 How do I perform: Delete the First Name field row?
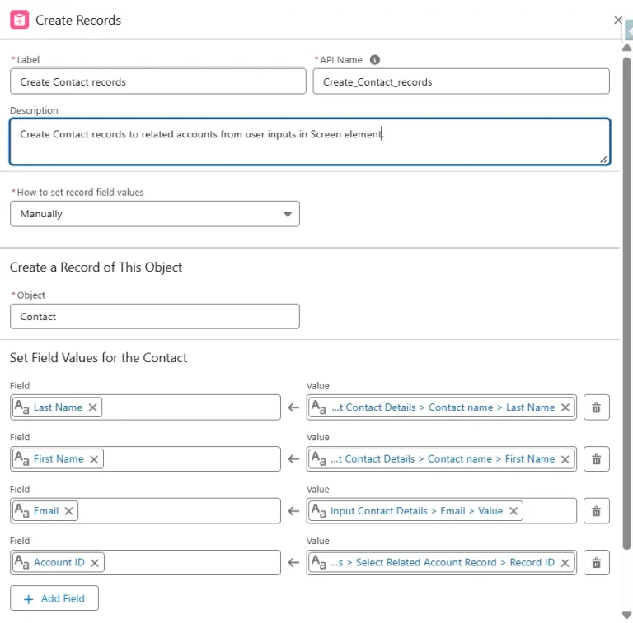point(596,459)
